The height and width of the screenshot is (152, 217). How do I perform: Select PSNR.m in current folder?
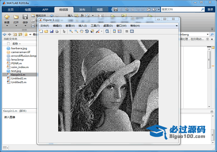point(16,63)
